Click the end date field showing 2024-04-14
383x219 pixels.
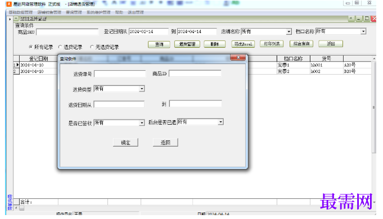coord(197,31)
